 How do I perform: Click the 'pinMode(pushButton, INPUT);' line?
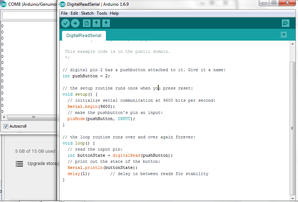(x=101, y=119)
